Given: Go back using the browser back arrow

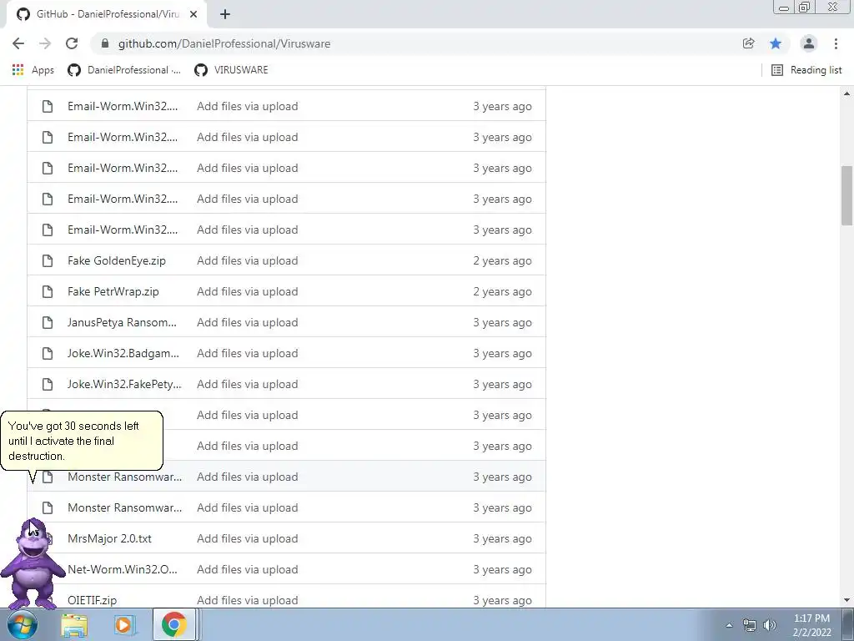Looking at the screenshot, I should [x=18, y=43].
